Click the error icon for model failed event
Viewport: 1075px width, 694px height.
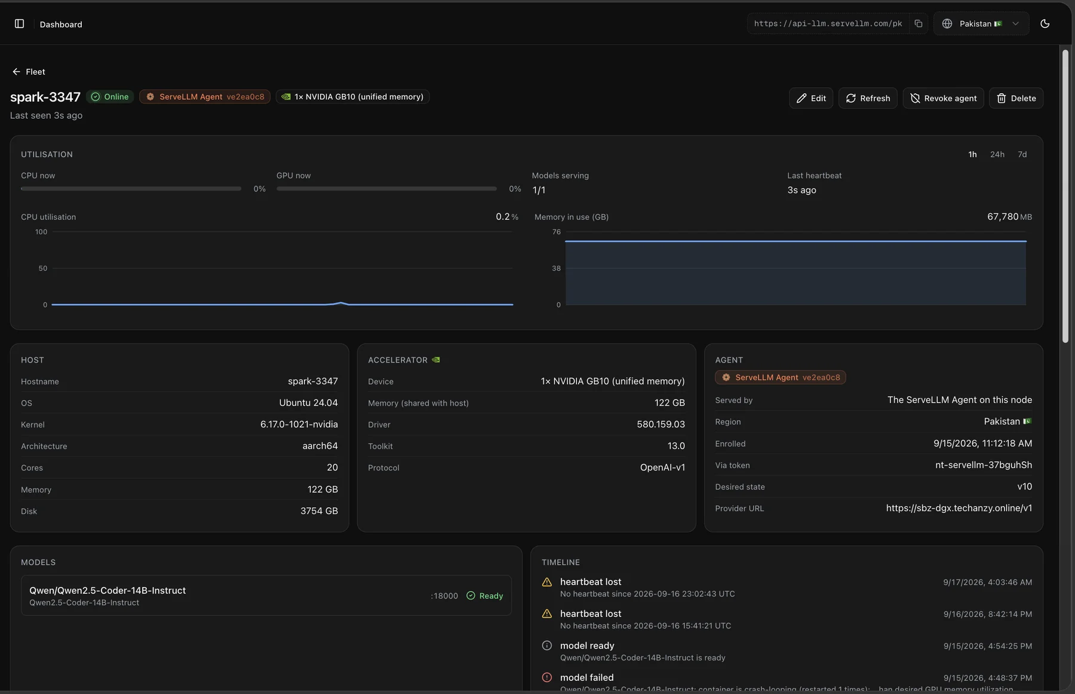[546, 677]
